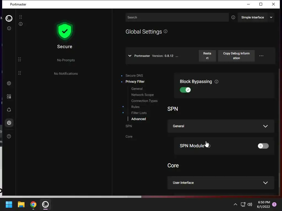The height and width of the screenshot is (211, 282).
Task: Open the network monitor radar icon
Action: (9, 83)
